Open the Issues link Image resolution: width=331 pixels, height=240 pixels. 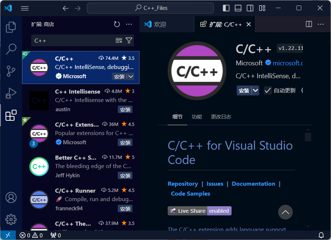click(x=215, y=184)
